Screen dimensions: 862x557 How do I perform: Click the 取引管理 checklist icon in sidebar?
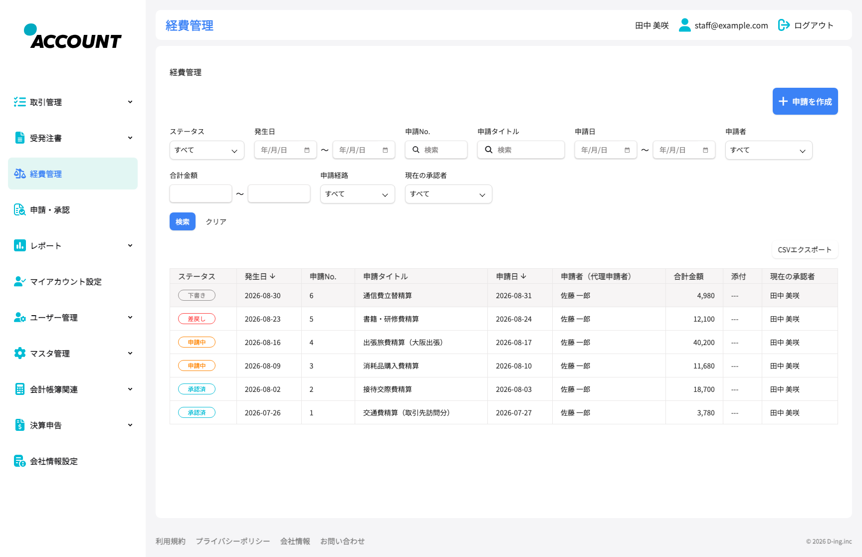20,102
